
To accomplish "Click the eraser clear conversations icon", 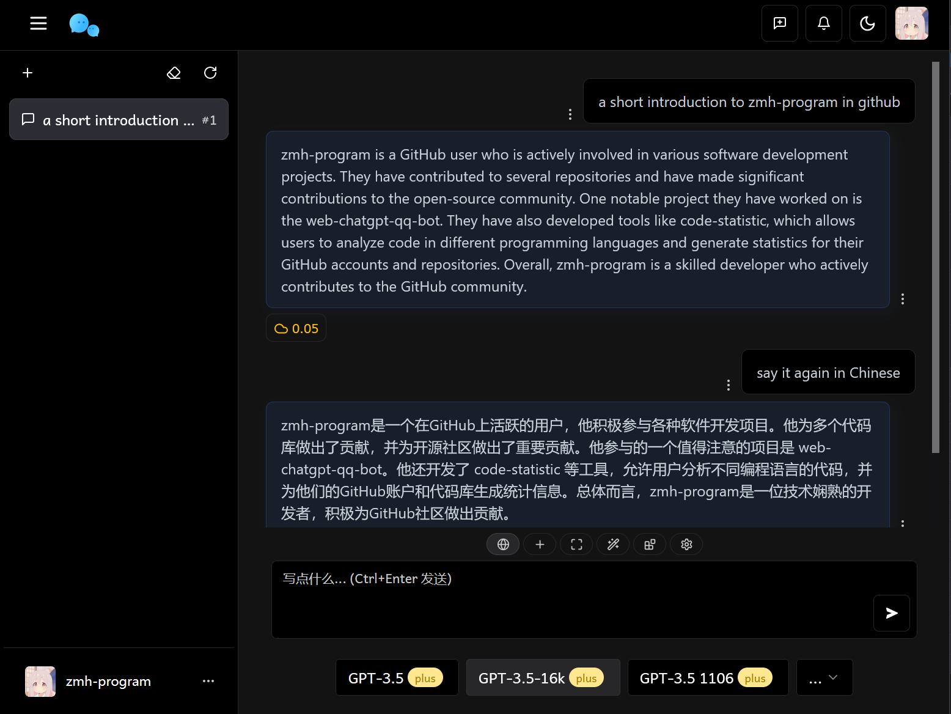I will pos(174,73).
